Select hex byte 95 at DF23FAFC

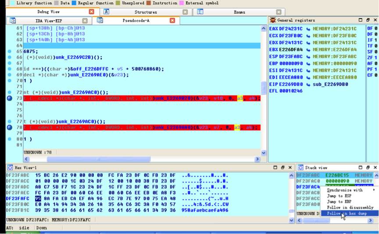[38, 199]
